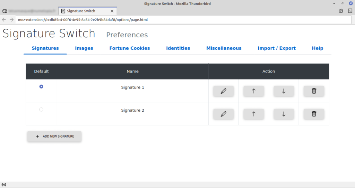Image resolution: width=355 pixels, height=188 pixels.
Task: Open the Import / Export tab
Action: pos(277,48)
